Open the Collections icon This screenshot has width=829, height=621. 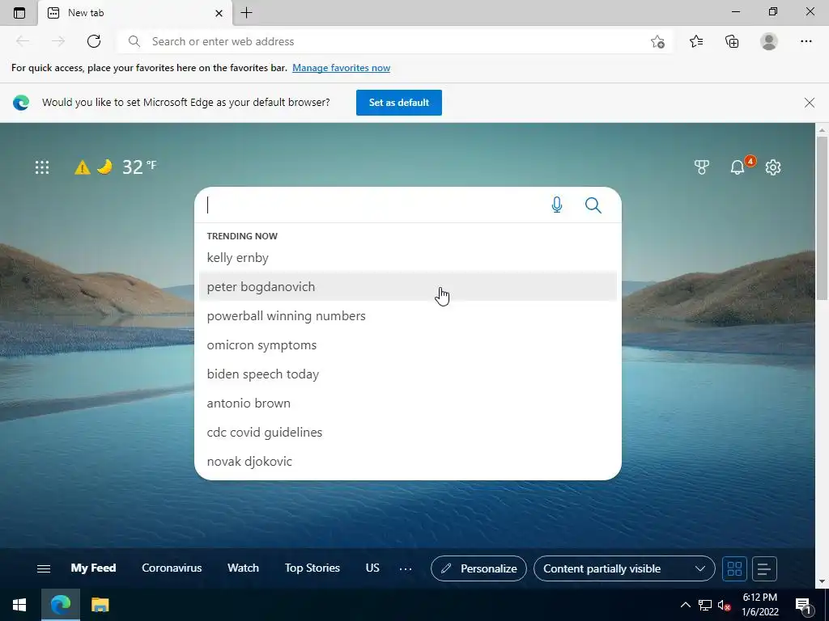tap(732, 41)
